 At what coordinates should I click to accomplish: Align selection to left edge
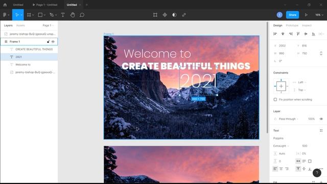tap(275, 34)
